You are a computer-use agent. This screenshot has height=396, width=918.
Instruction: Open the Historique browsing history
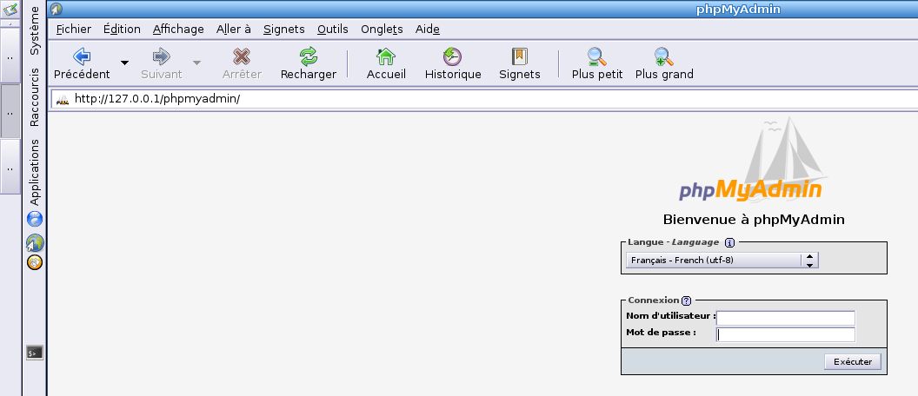pos(452,63)
